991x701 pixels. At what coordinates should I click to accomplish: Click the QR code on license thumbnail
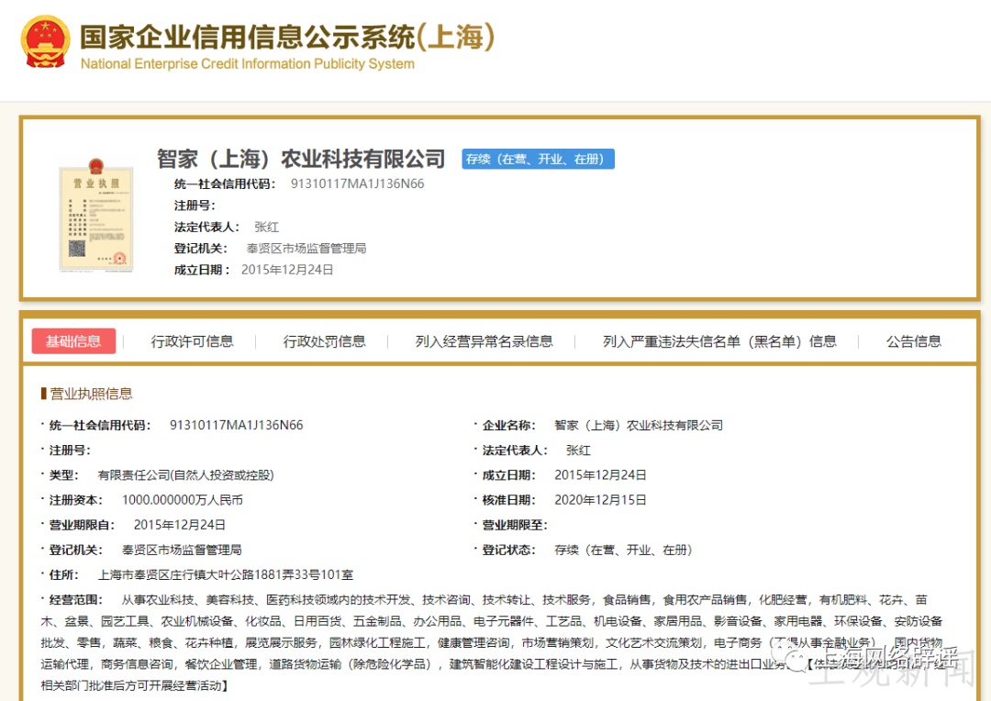click(x=76, y=249)
